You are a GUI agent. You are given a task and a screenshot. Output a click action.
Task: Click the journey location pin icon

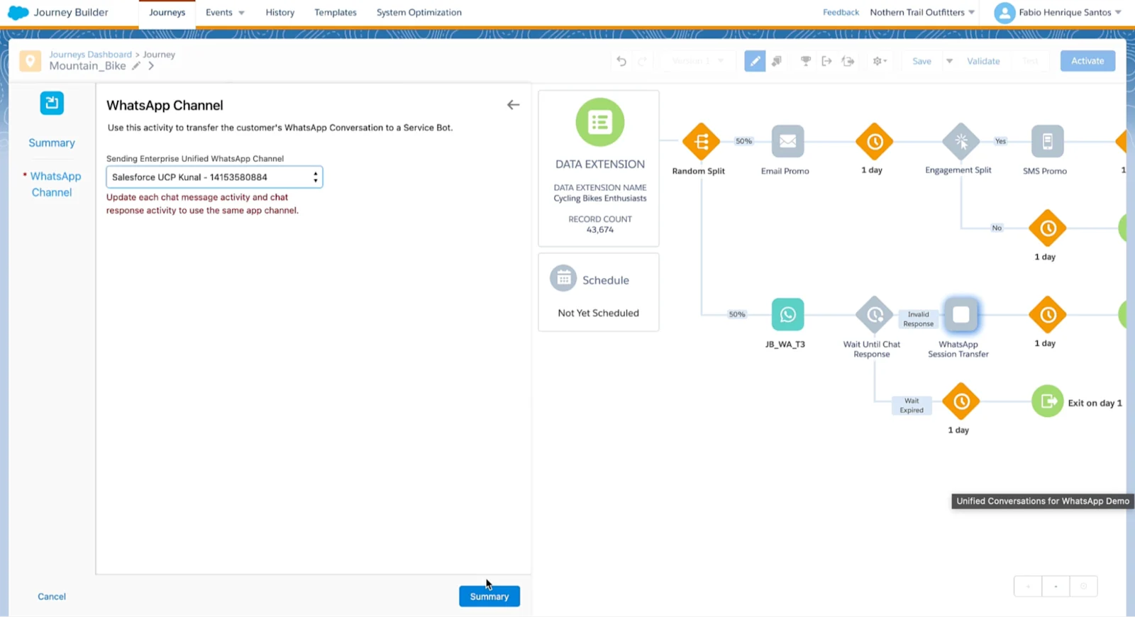point(30,61)
